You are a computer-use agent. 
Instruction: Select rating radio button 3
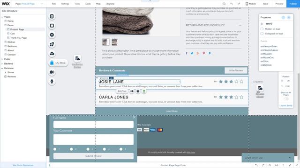point(88,149)
